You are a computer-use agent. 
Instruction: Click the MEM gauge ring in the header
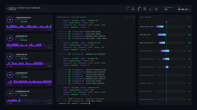click(x=140, y=9)
